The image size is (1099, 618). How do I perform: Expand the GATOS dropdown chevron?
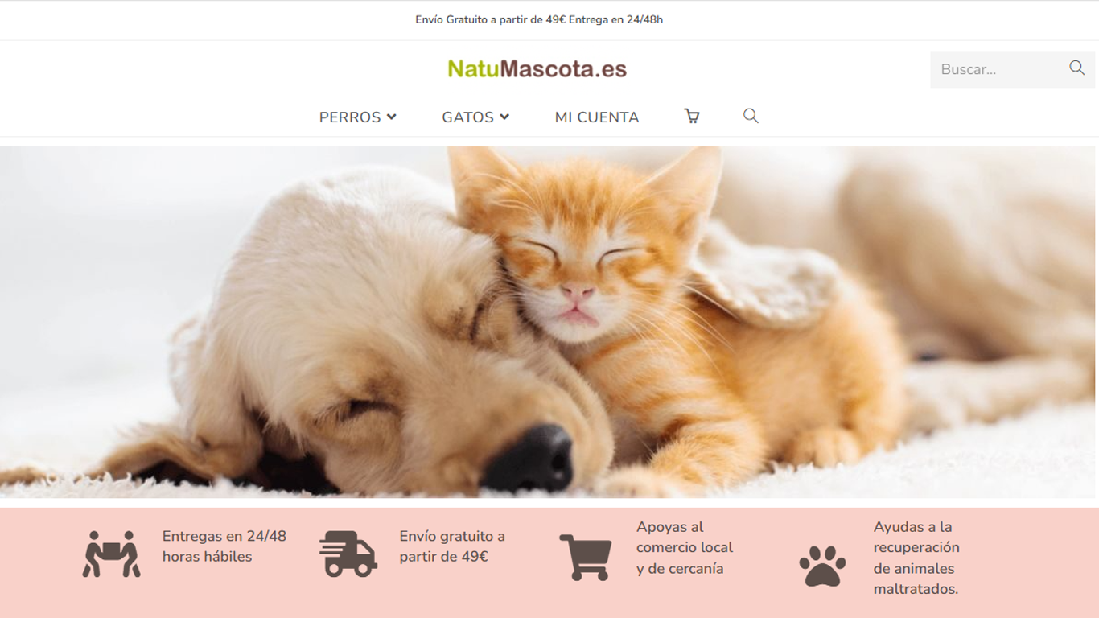tap(504, 117)
